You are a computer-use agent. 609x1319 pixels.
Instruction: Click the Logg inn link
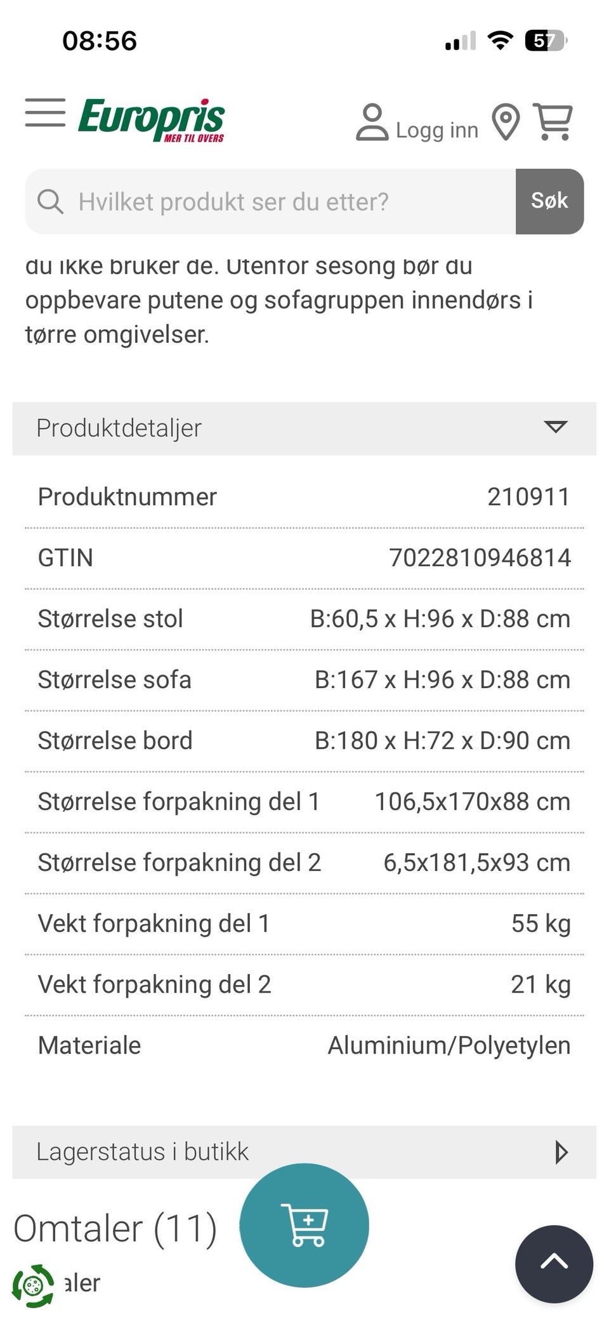pos(436,130)
